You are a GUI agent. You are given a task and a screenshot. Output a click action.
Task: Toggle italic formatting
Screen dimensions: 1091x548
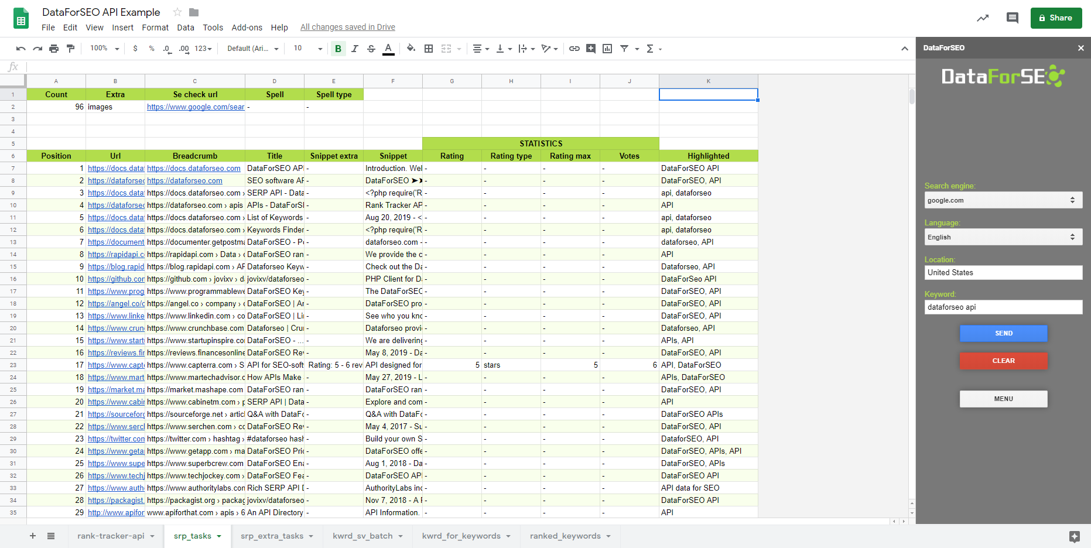click(x=355, y=49)
